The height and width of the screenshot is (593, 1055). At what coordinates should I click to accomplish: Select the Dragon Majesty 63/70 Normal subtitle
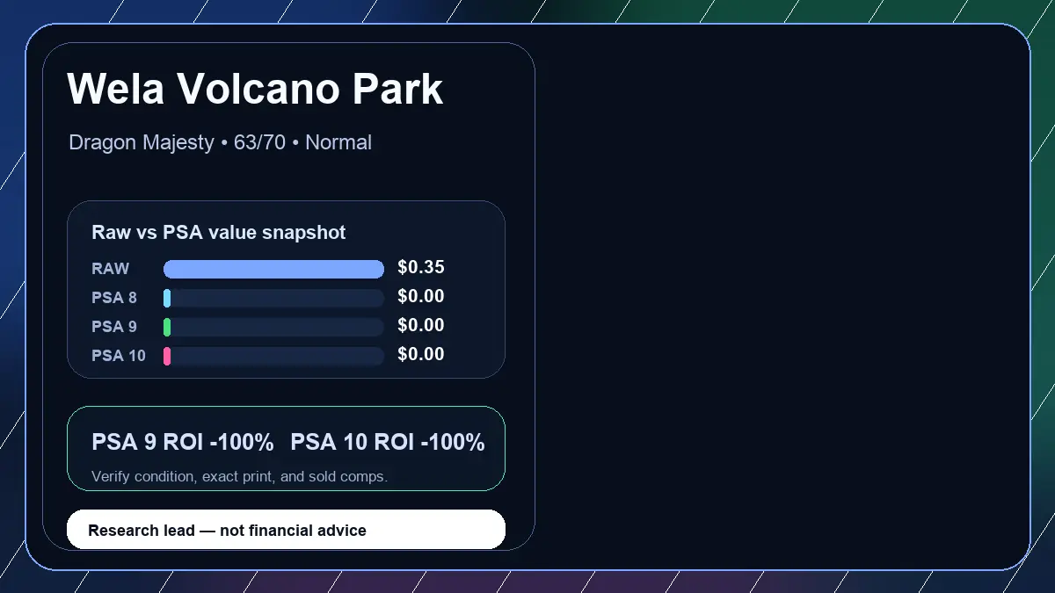point(220,142)
